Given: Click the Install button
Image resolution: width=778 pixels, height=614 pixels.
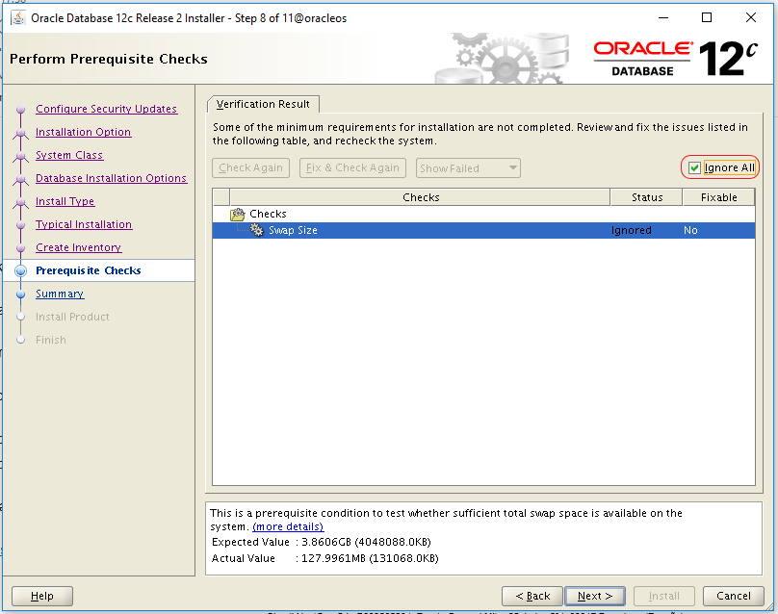Looking at the screenshot, I should 663,596.
